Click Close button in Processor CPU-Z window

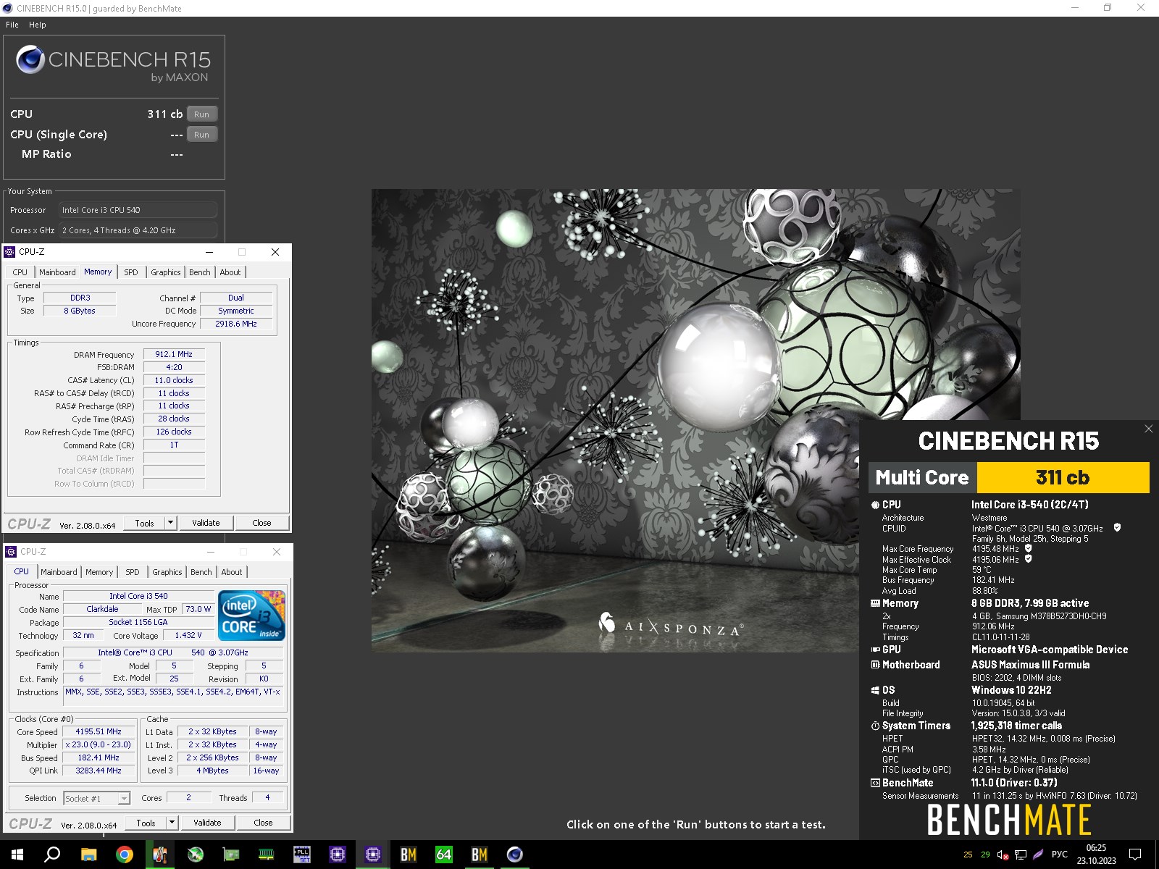click(263, 823)
